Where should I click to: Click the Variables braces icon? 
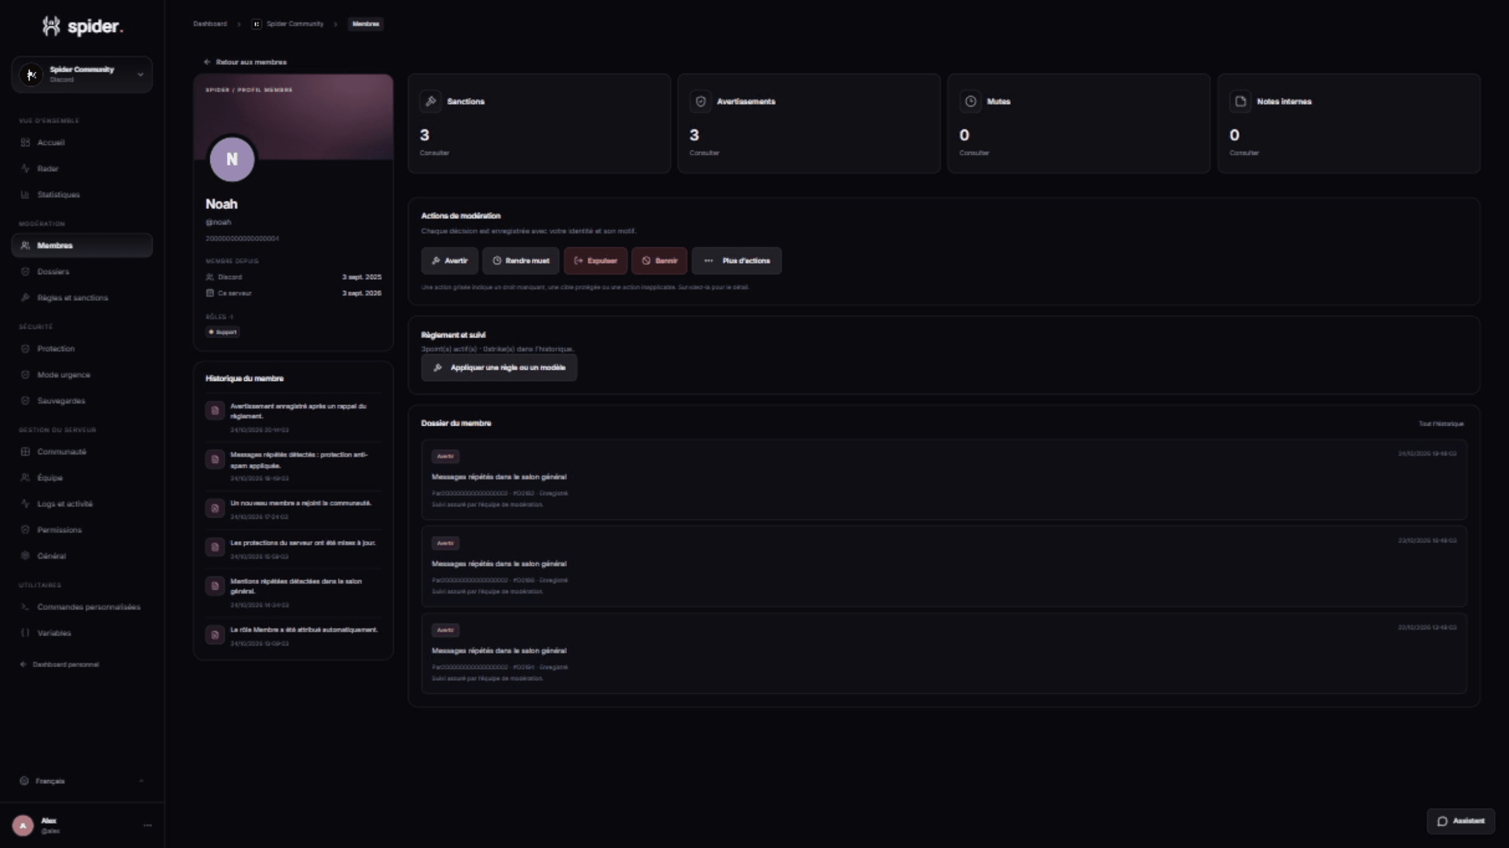(x=25, y=632)
